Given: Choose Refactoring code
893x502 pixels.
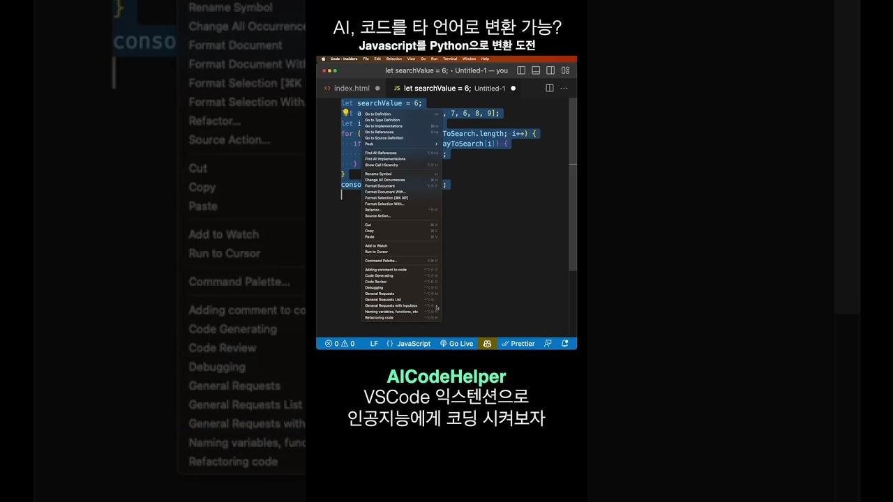Looking at the screenshot, I should (401, 317).
